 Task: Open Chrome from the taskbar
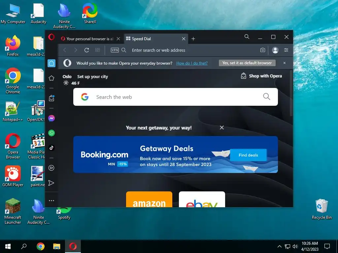point(40,246)
